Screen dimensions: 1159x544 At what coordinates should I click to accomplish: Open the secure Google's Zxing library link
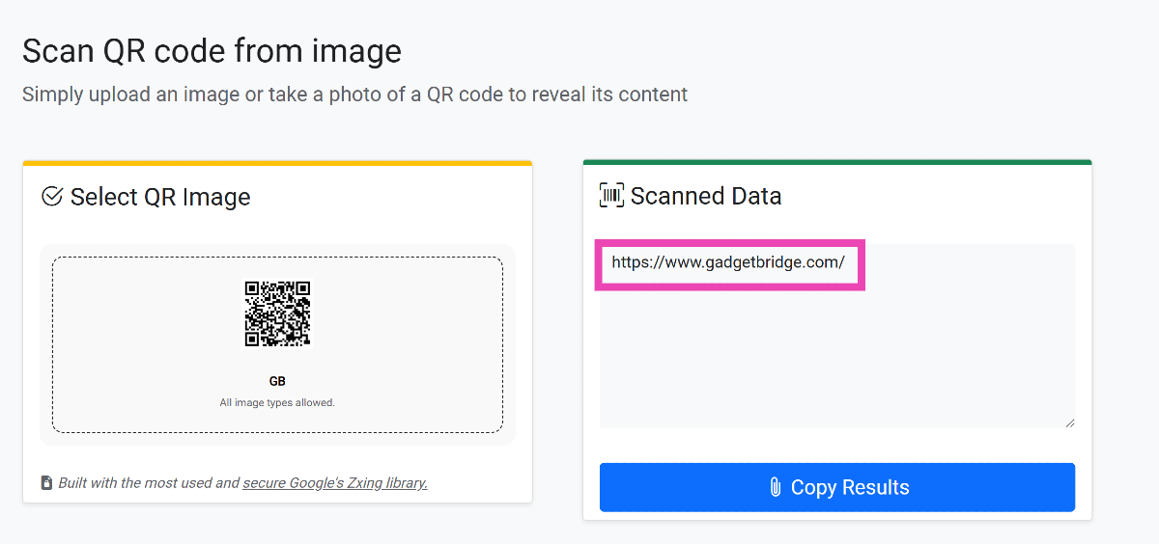[334, 482]
